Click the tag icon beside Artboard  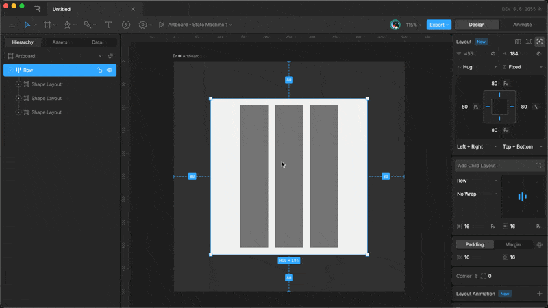[x=110, y=56]
